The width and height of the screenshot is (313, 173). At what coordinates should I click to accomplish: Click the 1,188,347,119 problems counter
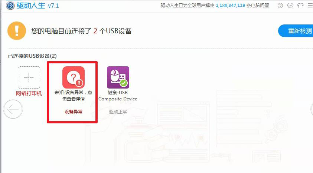pyautogui.click(x=230, y=6)
